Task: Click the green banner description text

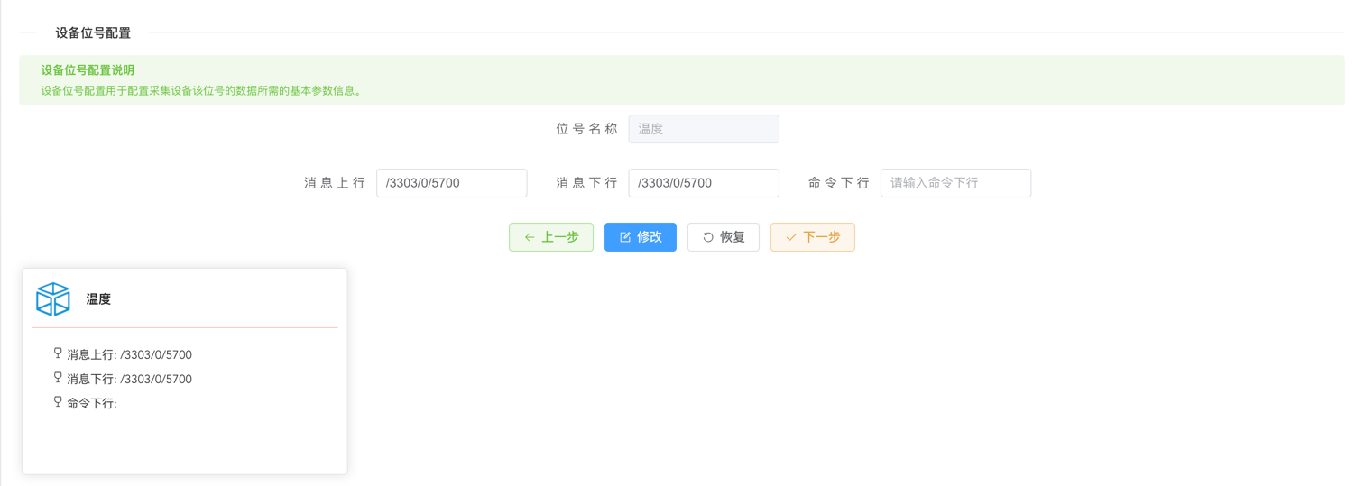Action: pyautogui.click(x=201, y=91)
